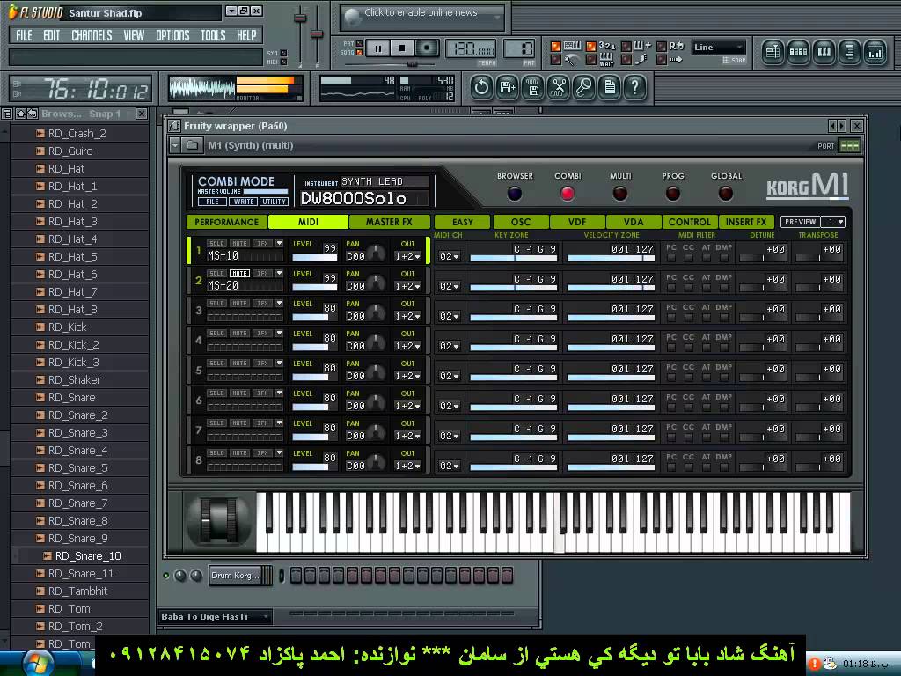Open timbre 3 program dropdown arrow
Viewport: 901px width, 676px height.
279,303
